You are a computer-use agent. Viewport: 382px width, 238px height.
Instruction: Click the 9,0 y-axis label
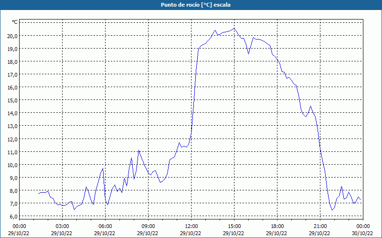click(x=13, y=178)
